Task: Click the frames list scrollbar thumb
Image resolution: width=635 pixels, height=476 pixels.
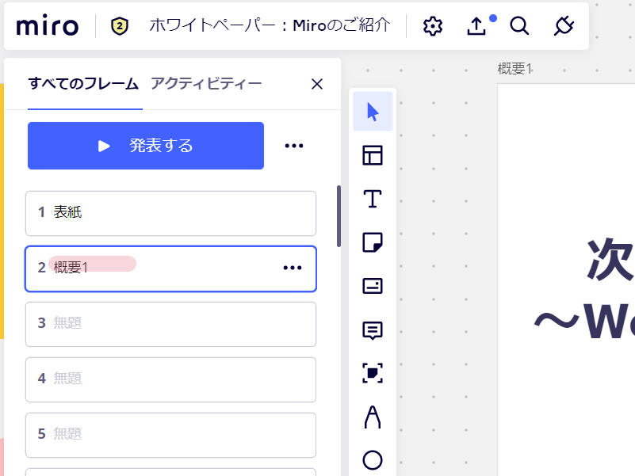Action: 339,216
